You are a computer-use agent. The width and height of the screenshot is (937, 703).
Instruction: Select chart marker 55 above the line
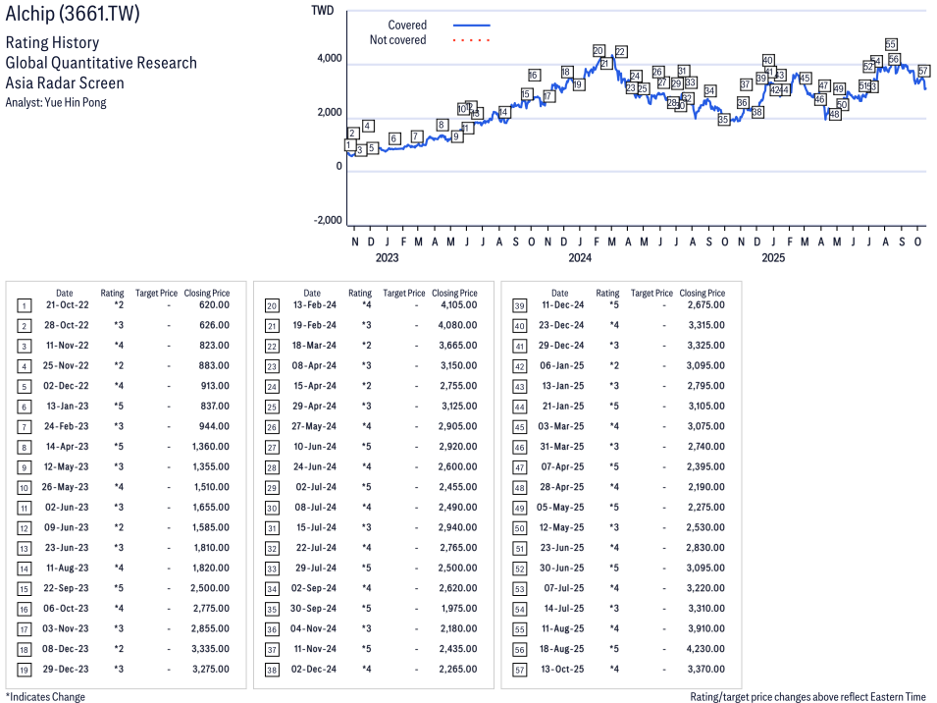tap(891, 44)
